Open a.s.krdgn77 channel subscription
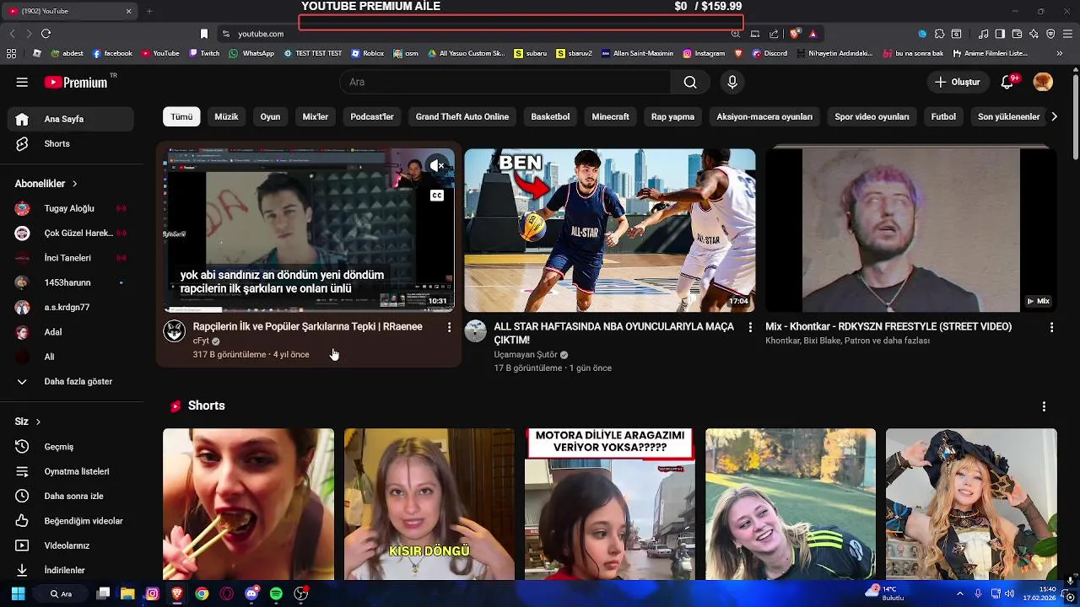Image resolution: width=1080 pixels, height=607 pixels. tap(71, 307)
